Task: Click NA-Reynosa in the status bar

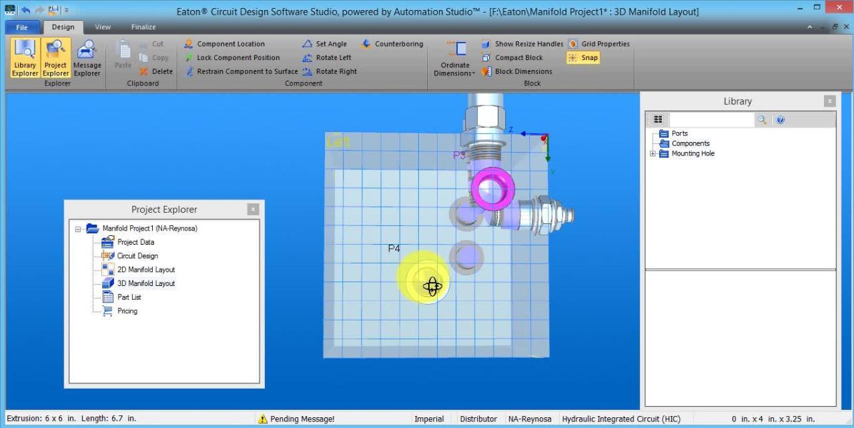Action: [530, 419]
